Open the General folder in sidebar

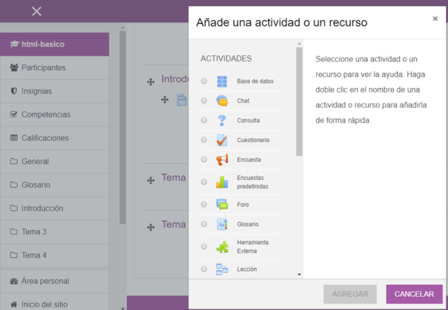[35, 162]
